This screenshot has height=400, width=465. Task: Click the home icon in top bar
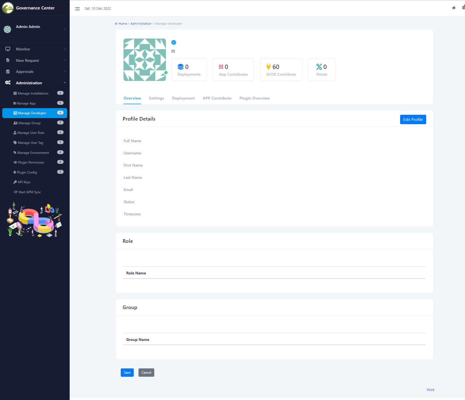(x=454, y=8)
